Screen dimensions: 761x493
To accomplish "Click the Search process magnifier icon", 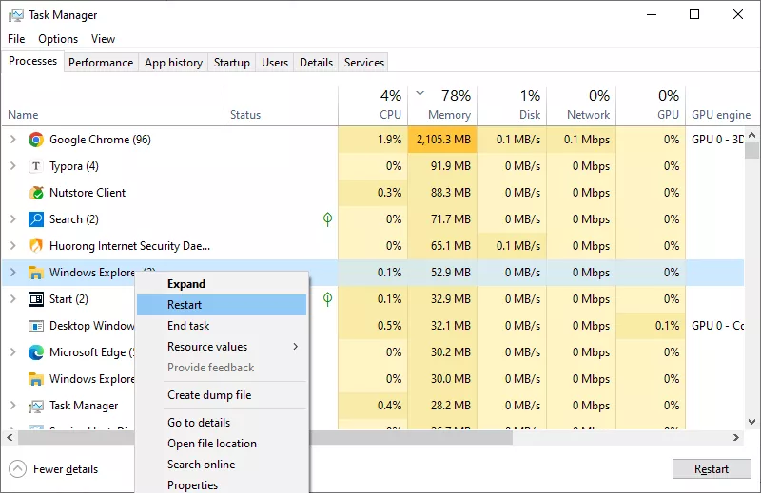I will pos(36,219).
